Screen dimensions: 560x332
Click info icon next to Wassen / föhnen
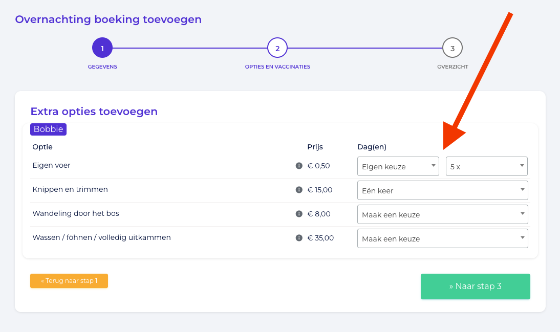coord(299,238)
